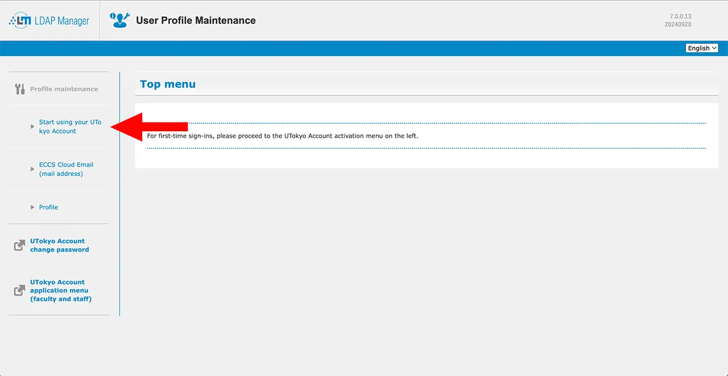Open UTokyo Account application menu (faculty and staff)

point(60,290)
